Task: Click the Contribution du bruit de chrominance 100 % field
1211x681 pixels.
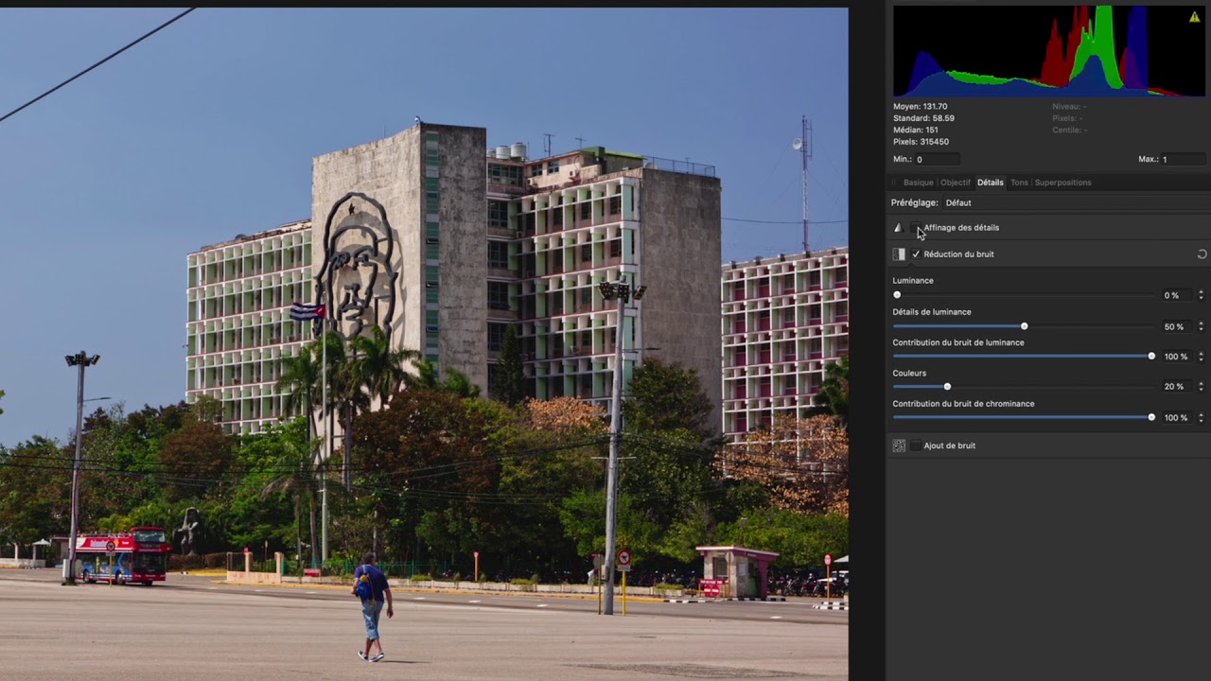Action: [1175, 417]
